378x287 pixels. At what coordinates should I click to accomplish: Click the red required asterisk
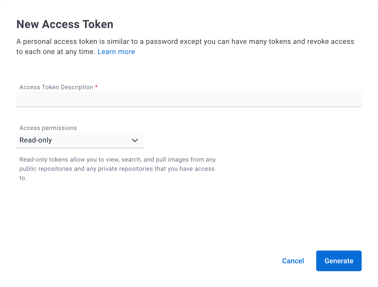tap(96, 87)
